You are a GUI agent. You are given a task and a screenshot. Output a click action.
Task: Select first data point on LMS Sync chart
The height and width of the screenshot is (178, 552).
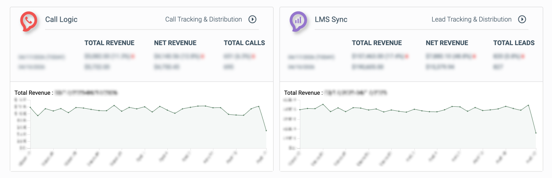pyautogui.click(x=300, y=110)
